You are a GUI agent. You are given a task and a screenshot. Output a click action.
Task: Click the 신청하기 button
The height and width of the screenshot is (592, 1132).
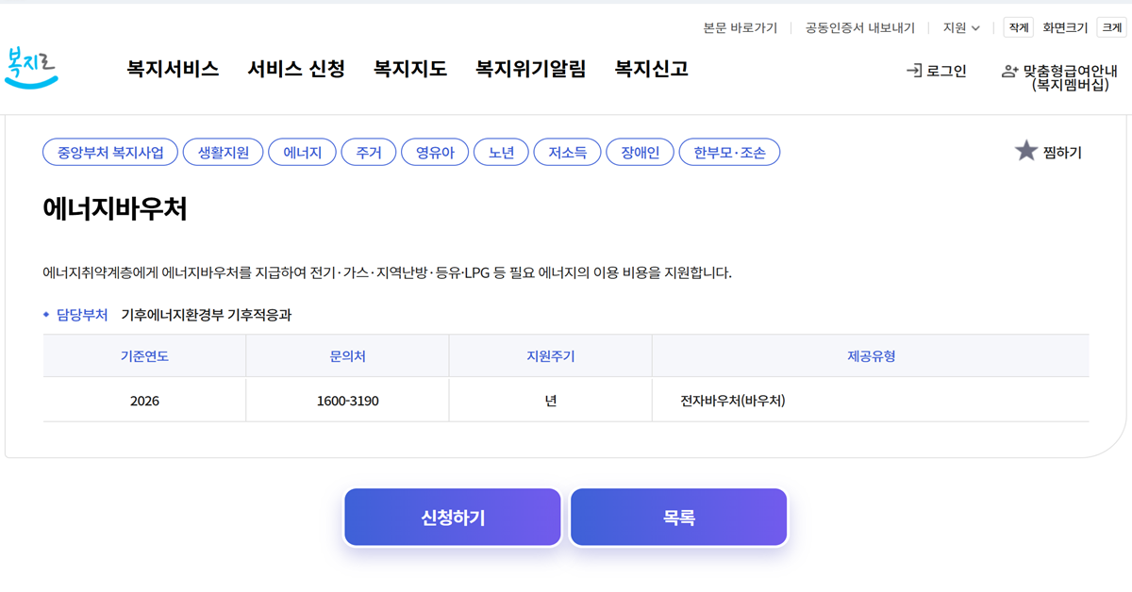click(x=453, y=518)
